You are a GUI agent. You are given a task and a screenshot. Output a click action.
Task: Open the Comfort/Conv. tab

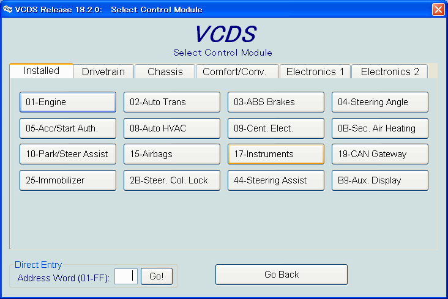pyautogui.click(x=237, y=72)
